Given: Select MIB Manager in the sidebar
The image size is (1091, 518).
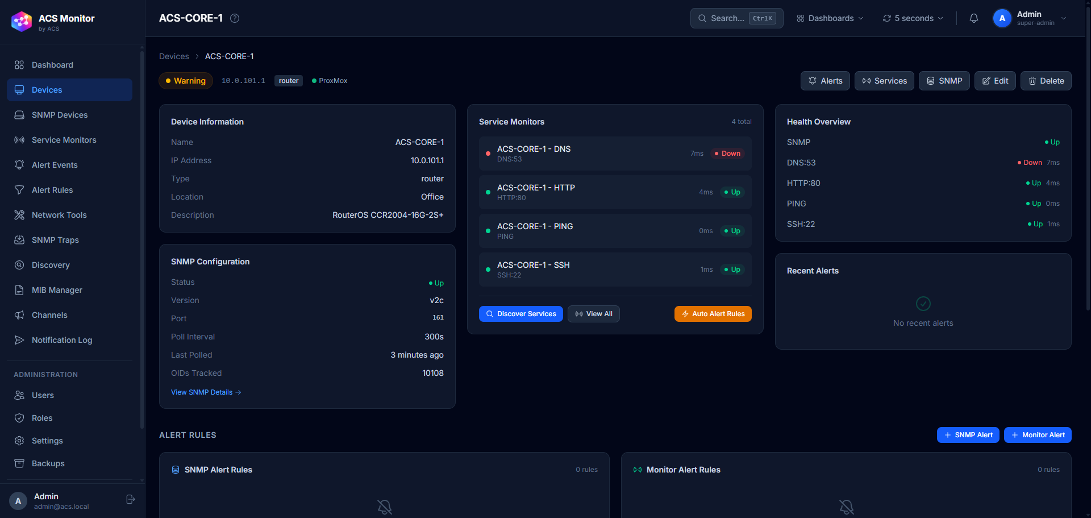Looking at the screenshot, I should (x=69, y=290).
